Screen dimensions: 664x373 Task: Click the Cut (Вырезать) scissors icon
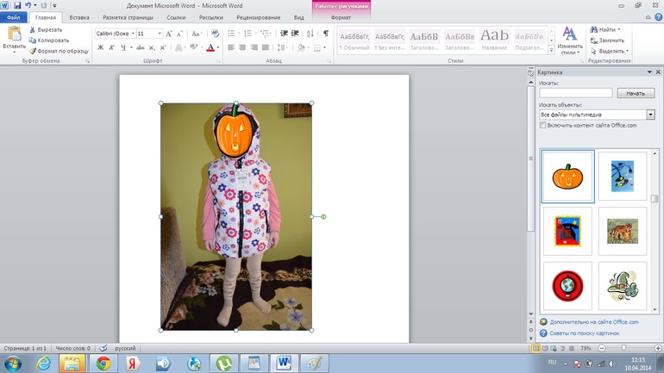tap(33, 29)
